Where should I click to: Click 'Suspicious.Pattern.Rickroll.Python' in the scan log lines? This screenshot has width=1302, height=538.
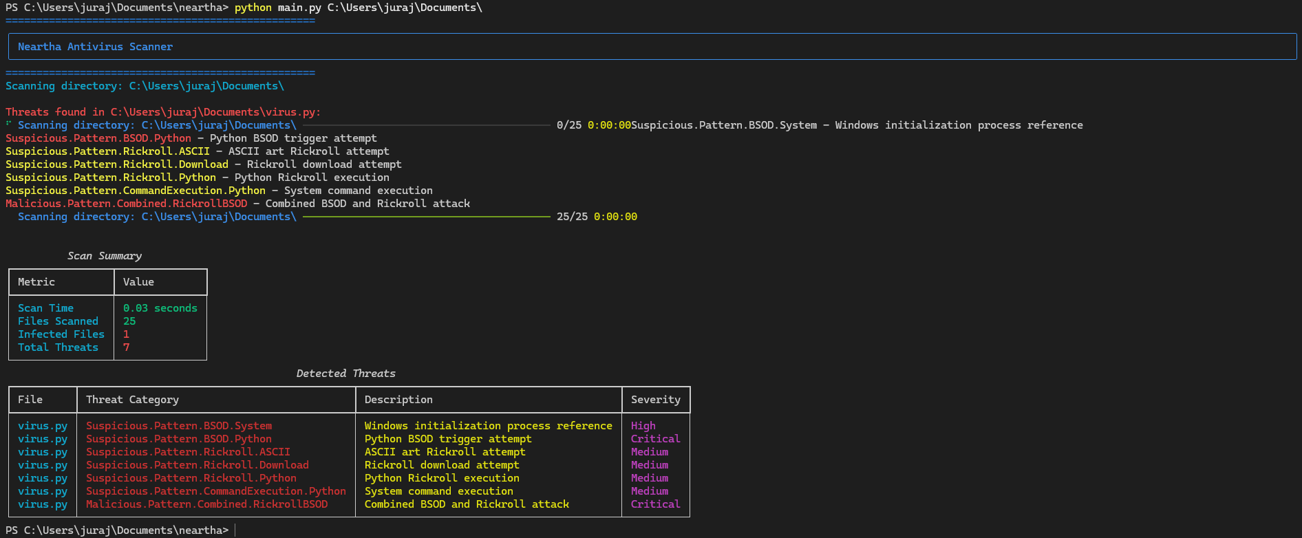coord(111,177)
